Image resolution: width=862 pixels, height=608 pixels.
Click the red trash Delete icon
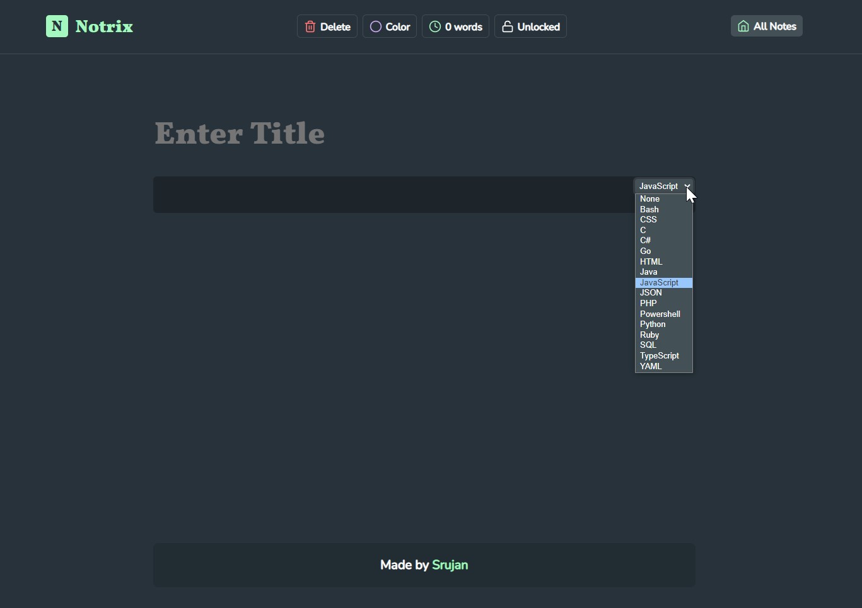[x=310, y=26]
